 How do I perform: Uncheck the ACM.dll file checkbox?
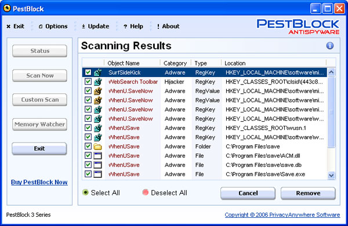click(x=88, y=156)
